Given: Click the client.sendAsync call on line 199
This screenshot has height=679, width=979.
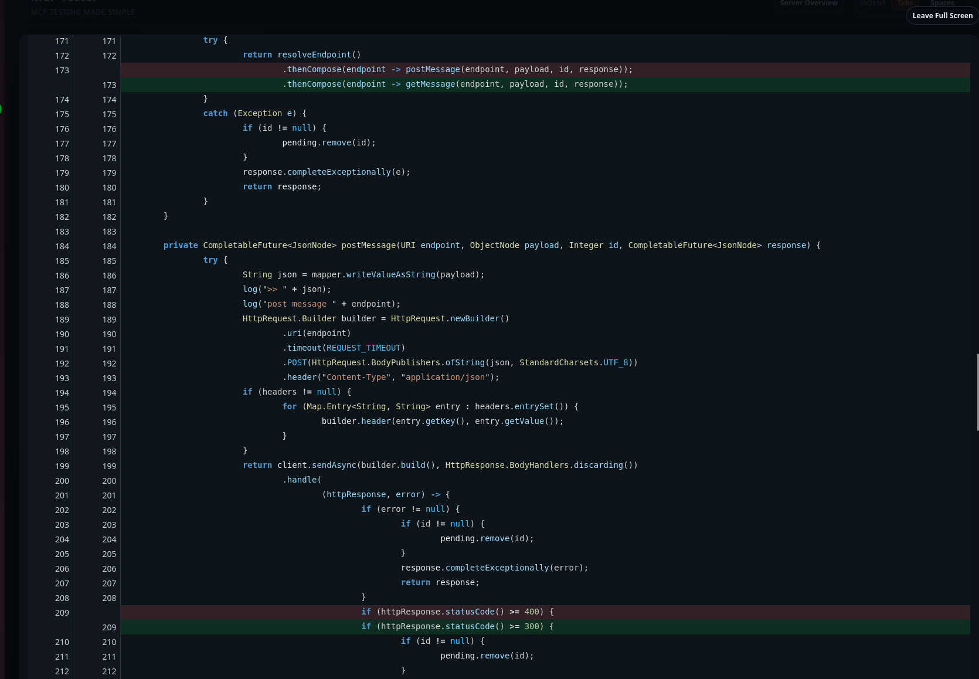Looking at the screenshot, I should click(317, 465).
